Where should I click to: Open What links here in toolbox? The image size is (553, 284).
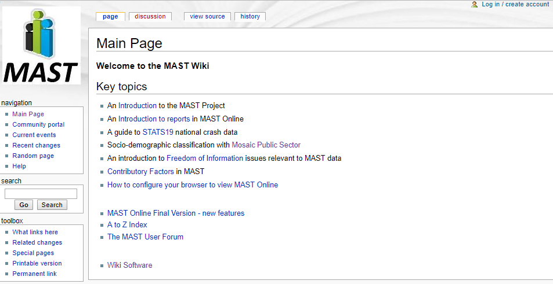tap(35, 232)
